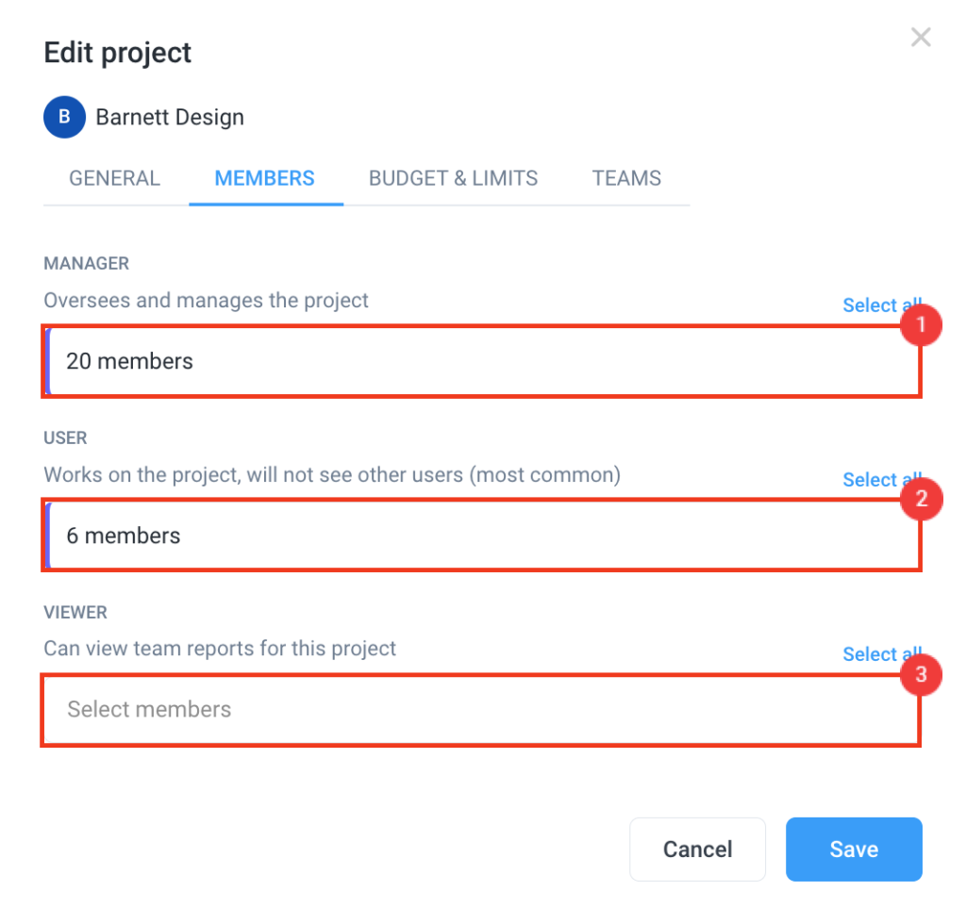Switch to the TEAMS tab
The image size is (966, 924).
(626, 178)
